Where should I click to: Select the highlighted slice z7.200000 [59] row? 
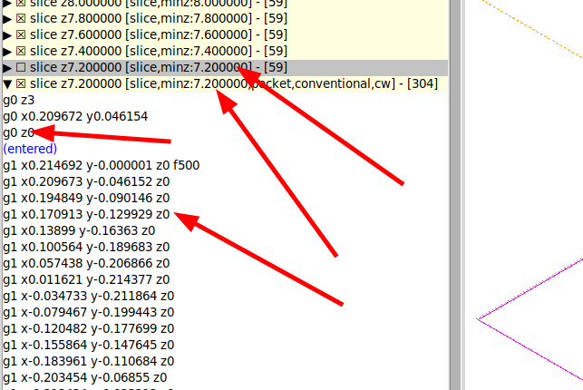[163, 67]
